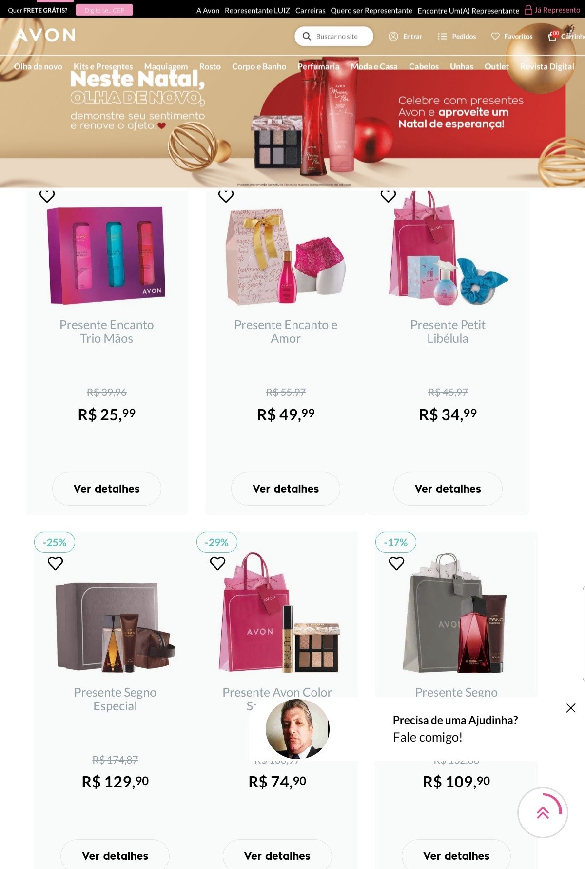The image size is (585, 869).
Task: Open the Pedidos list icon
Action: point(442,36)
